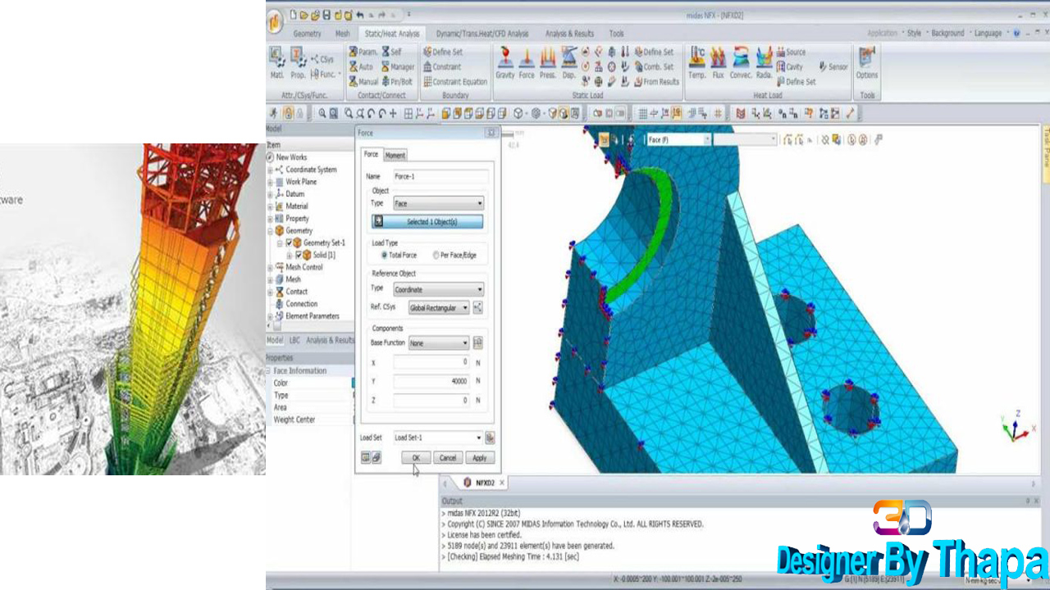The height and width of the screenshot is (590, 1050).
Task: Click the Source heat load tool
Action: click(791, 52)
